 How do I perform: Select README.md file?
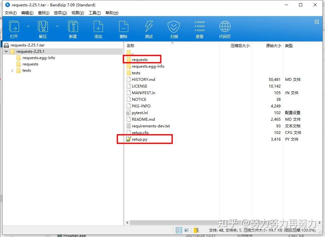click(143, 119)
